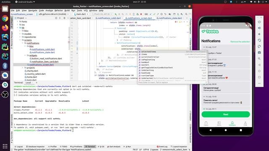Open emulator extended controls (more dots)

pos(259,83)
